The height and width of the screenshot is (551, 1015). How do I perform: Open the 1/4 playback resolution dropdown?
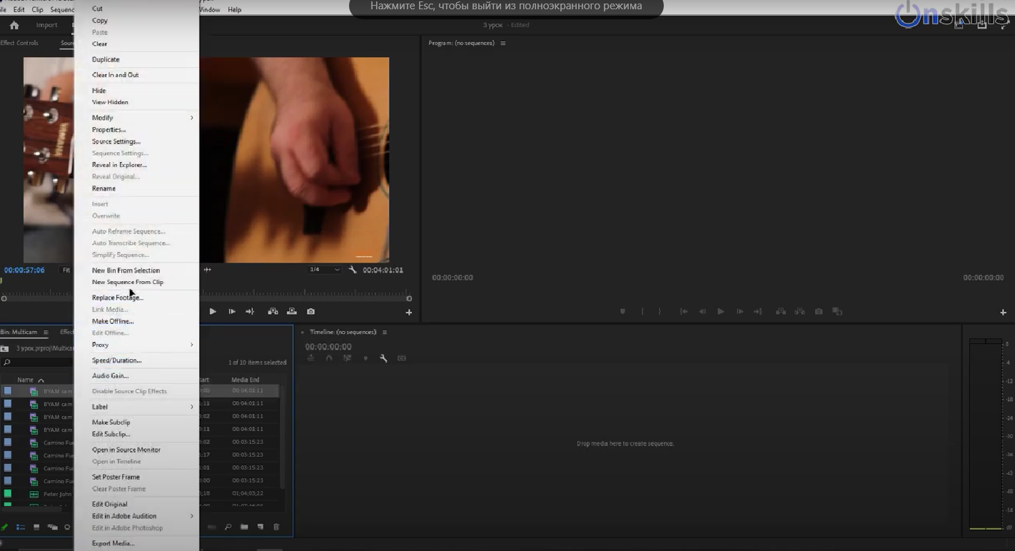click(325, 270)
